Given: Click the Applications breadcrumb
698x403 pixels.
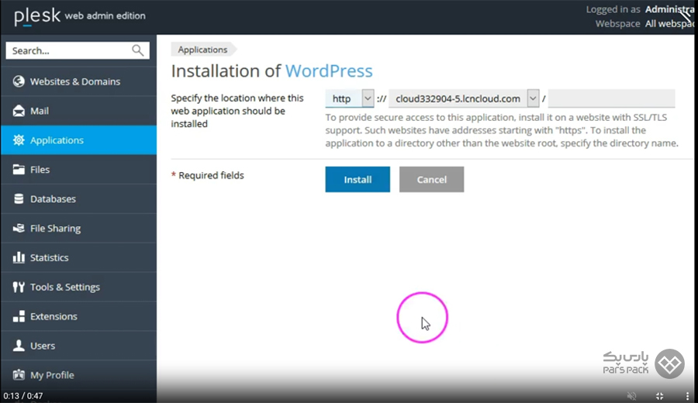Looking at the screenshot, I should point(202,50).
